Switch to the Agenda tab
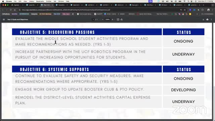 point(16,5)
